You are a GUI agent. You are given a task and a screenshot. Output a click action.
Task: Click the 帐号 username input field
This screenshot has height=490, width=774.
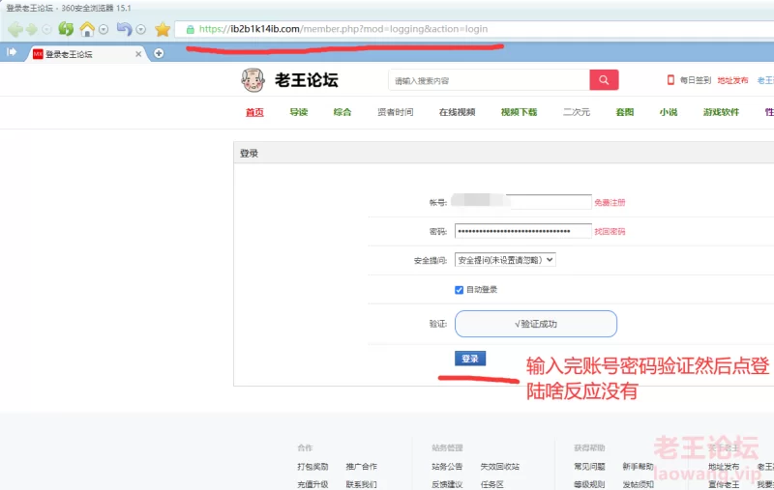tap(522, 202)
